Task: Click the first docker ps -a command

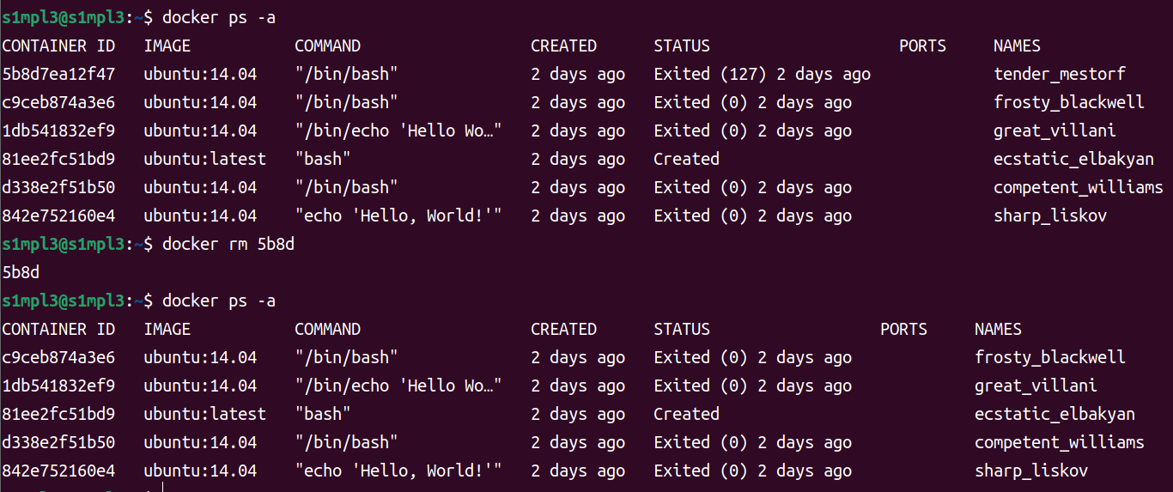Action: tap(219, 17)
